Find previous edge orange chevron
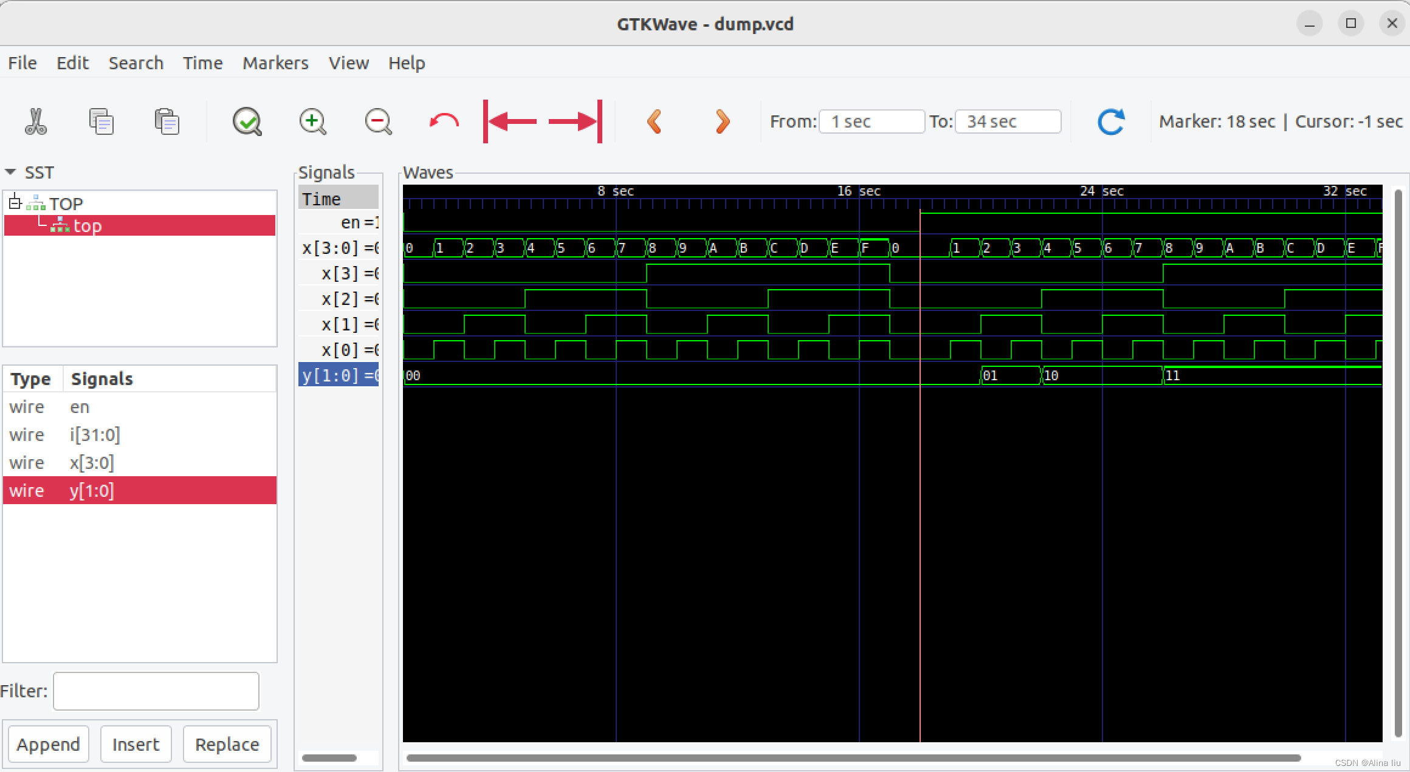This screenshot has height=772, width=1410. [x=655, y=121]
